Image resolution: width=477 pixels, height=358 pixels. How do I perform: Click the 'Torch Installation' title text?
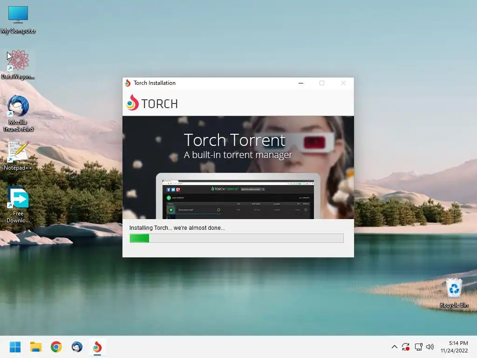(x=155, y=83)
